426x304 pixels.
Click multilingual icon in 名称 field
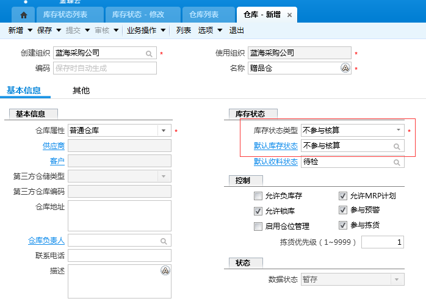tap(345, 68)
